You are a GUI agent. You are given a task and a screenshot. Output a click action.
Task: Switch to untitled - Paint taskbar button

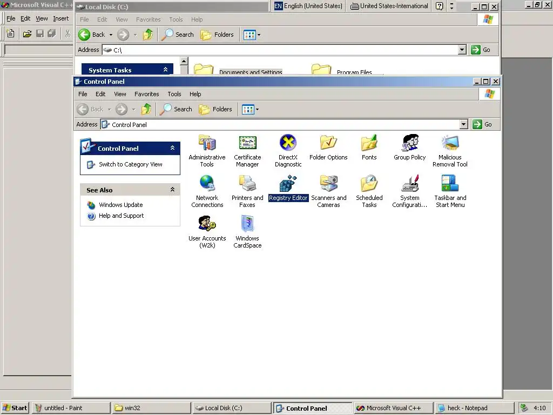71,408
